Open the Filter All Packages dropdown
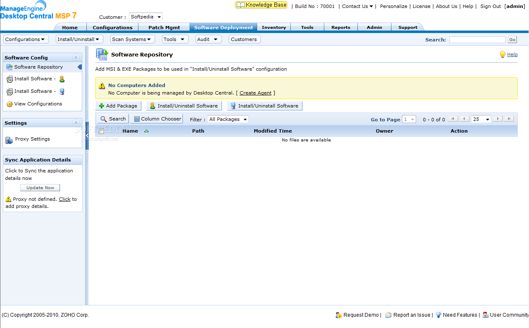 [x=228, y=119]
